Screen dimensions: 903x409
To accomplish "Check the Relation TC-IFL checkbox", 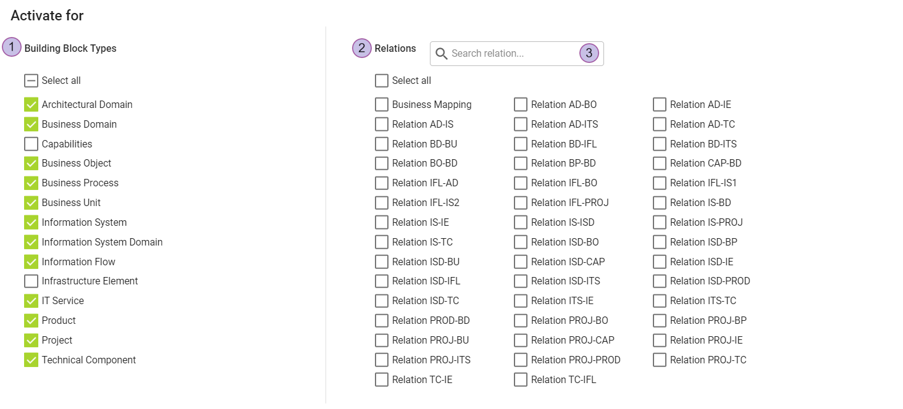I will tap(521, 380).
